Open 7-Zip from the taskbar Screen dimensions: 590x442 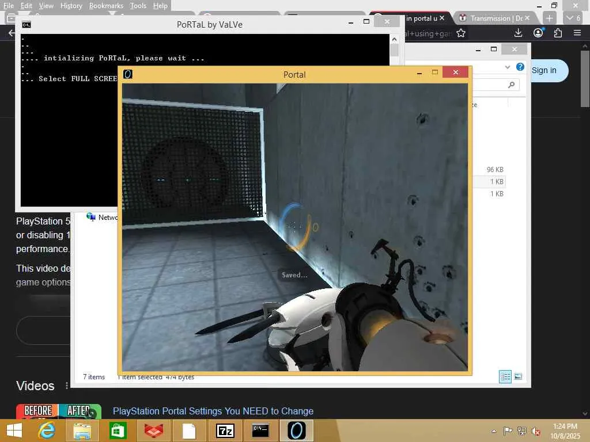tap(225, 430)
